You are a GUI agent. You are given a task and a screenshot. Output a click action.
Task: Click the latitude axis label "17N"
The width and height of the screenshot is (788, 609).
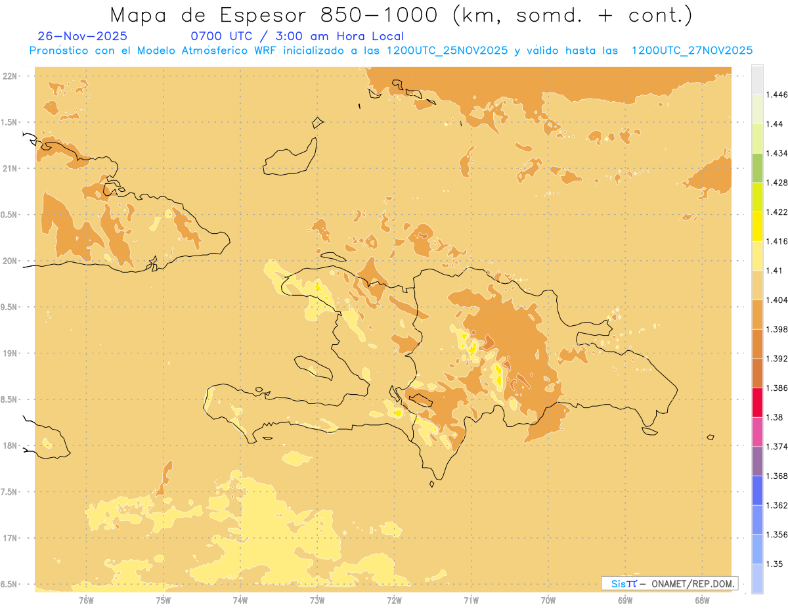pyautogui.click(x=10, y=539)
